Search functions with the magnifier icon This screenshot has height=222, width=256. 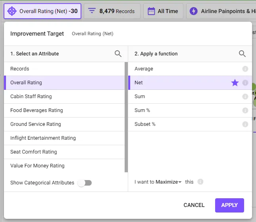(x=242, y=53)
